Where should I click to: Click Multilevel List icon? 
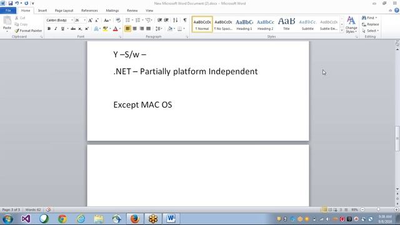tap(148, 20)
